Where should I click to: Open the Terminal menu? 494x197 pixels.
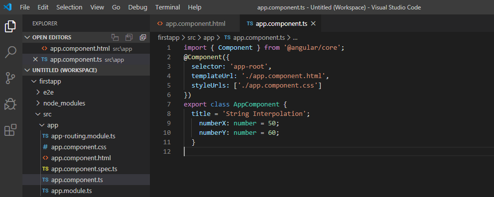168,7
